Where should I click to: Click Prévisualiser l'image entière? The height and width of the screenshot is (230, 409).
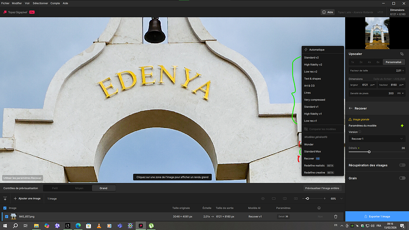click(322, 188)
